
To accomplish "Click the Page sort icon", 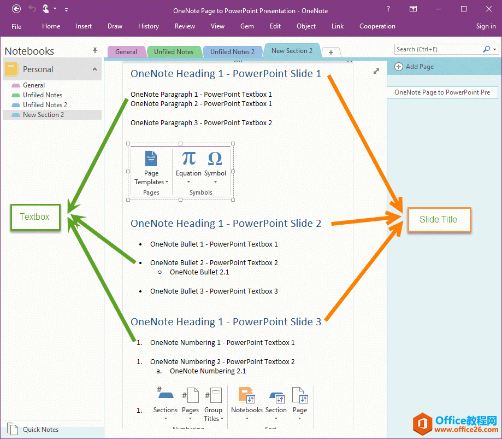I will tap(299, 399).
